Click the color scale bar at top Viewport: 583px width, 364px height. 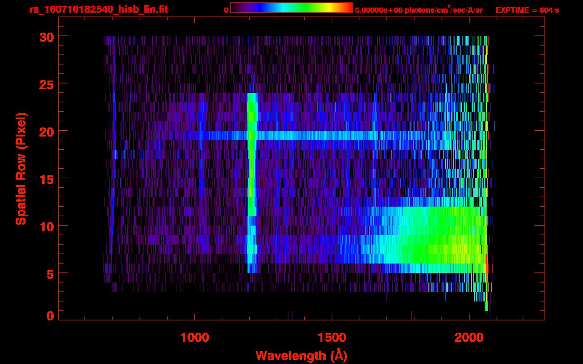pyautogui.click(x=291, y=8)
